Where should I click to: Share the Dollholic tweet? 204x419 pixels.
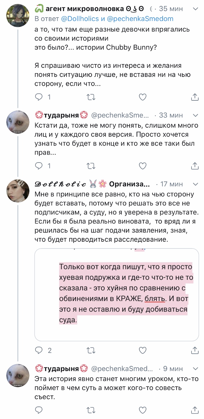(195, 350)
